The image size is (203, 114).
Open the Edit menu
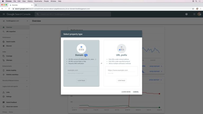19,1
